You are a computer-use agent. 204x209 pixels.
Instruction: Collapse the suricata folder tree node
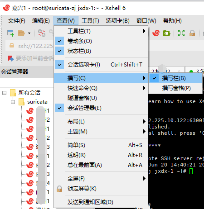click(13, 102)
